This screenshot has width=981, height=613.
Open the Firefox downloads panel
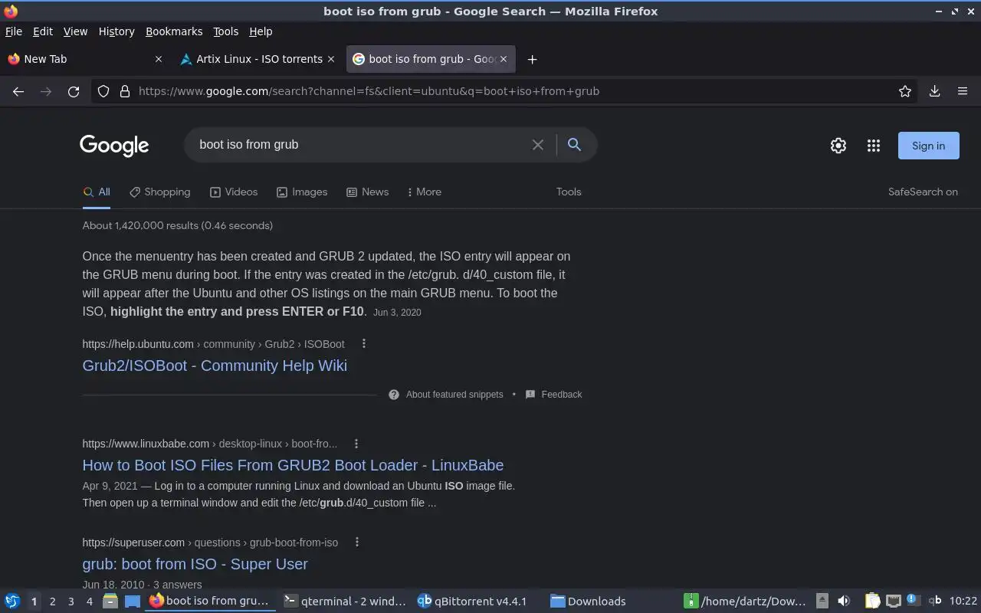(934, 91)
